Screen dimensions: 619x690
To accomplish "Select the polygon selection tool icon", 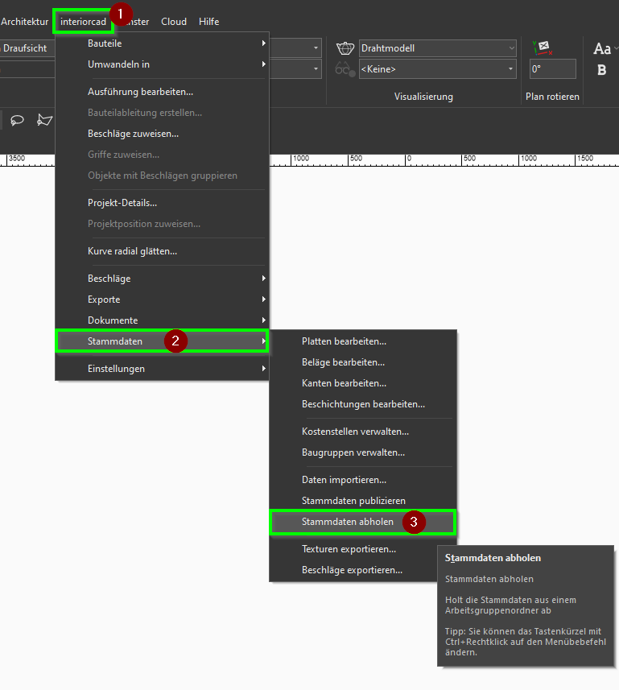I will coord(44,120).
